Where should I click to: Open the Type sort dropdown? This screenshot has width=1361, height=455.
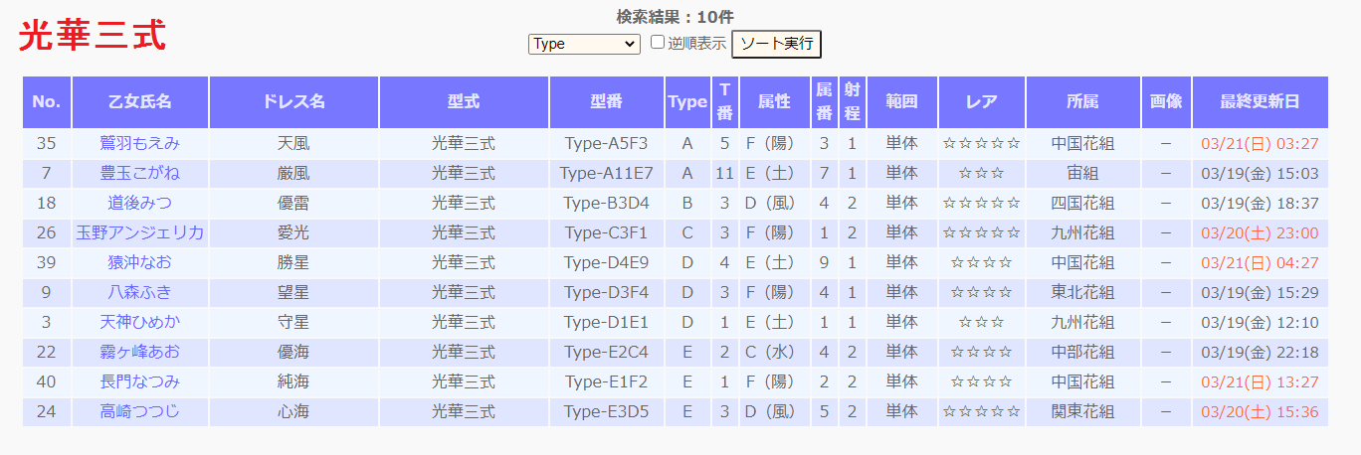[x=584, y=44]
